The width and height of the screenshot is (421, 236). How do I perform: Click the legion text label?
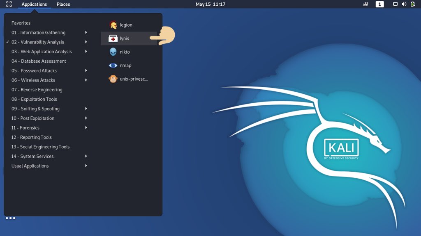click(x=126, y=25)
